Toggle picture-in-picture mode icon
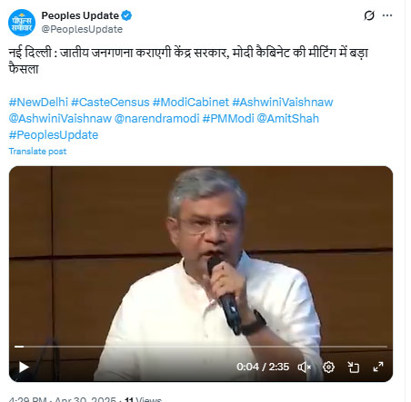This screenshot has height=402, width=411. click(x=353, y=368)
